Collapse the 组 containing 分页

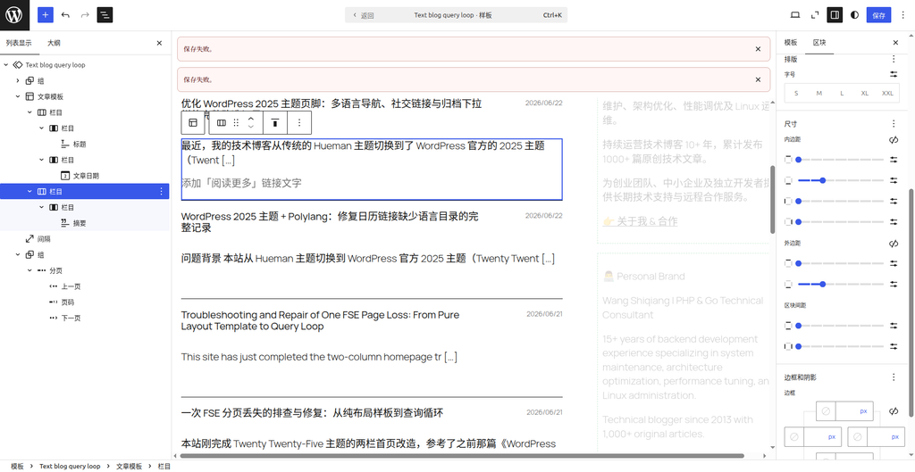[18, 254]
